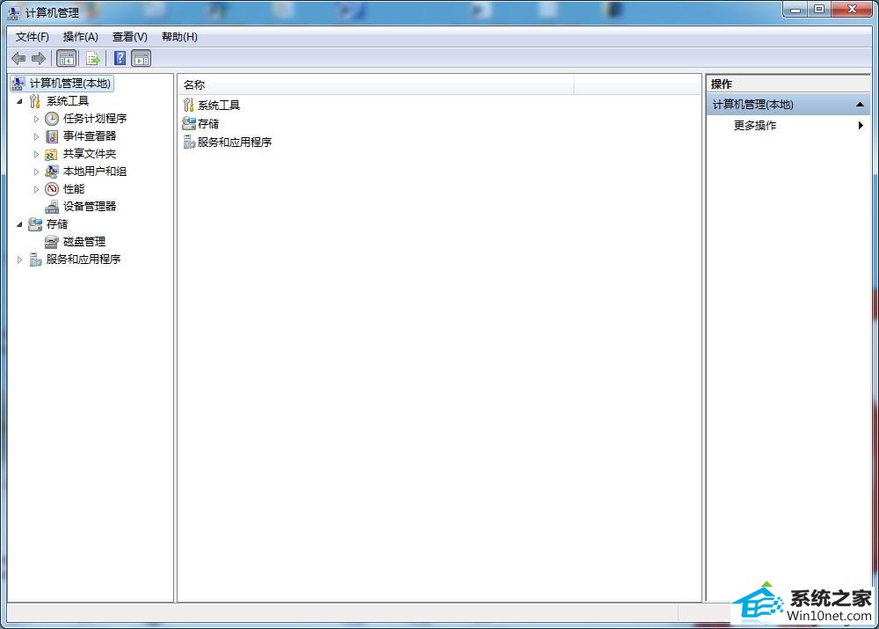
Task: Click the 名称 column header
Action: [376, 84]
